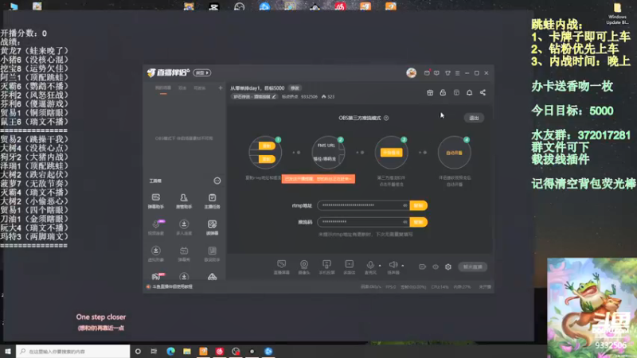This screenshot has height=358, width=637.
Task: Click the orange stream status notice banner
Action: pos(318,178)
